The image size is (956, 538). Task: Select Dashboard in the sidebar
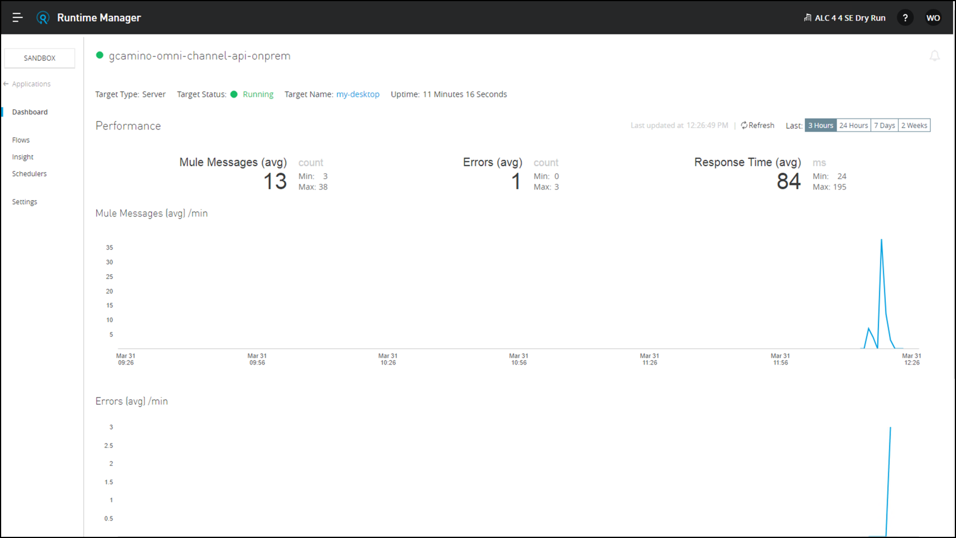click(30, 112)
